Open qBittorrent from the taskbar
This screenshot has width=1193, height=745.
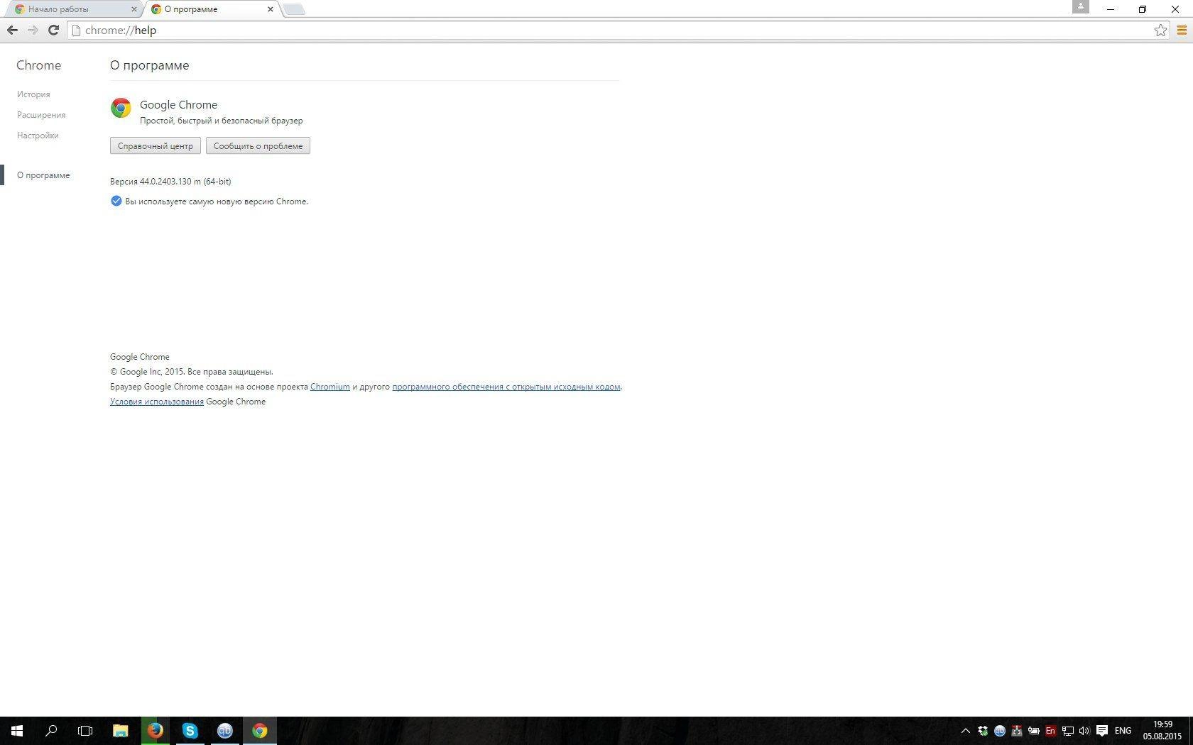pyautogui.click(x=225, y=731)
